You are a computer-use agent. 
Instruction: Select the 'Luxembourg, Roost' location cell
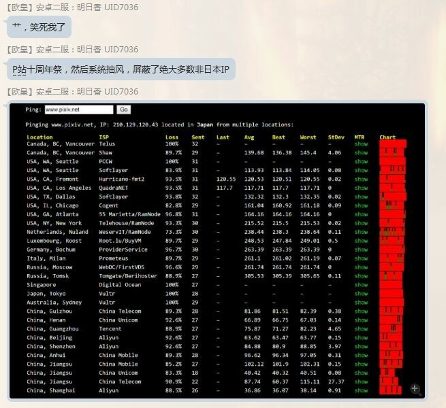(54, 241)
